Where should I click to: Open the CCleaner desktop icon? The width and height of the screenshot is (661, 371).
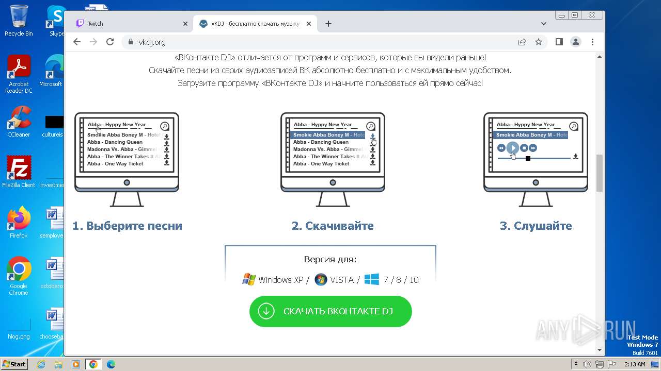[19, 122]
